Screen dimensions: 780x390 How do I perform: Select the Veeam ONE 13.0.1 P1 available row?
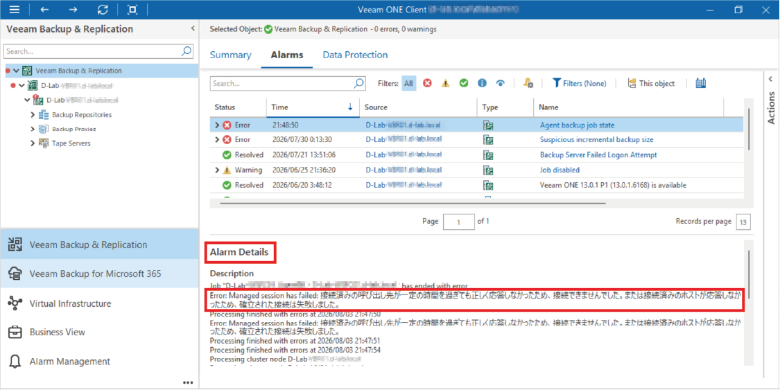(476, 186)
